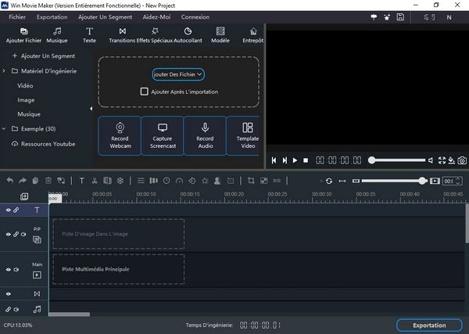Click Ajouter Un Segment in the sidebar

click(x=44, y=56)
